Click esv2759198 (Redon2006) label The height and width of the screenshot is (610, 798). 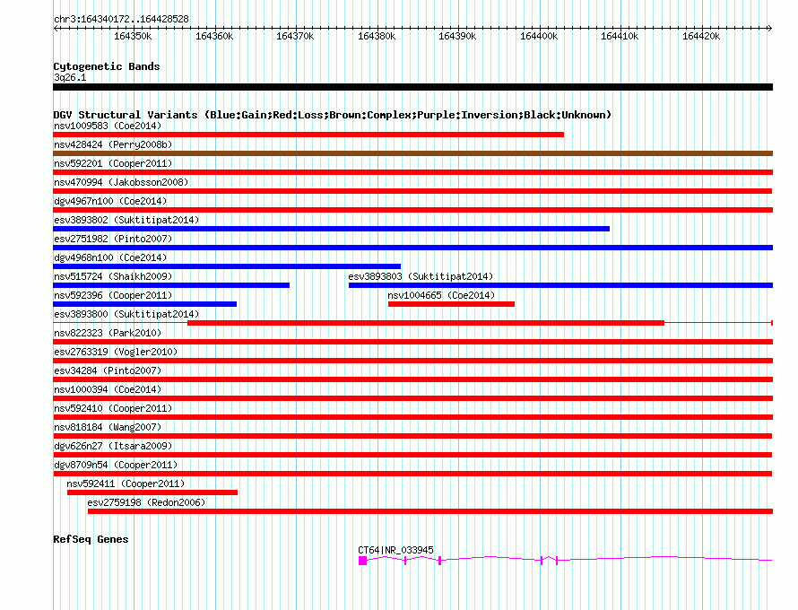[x=146, y=502]
